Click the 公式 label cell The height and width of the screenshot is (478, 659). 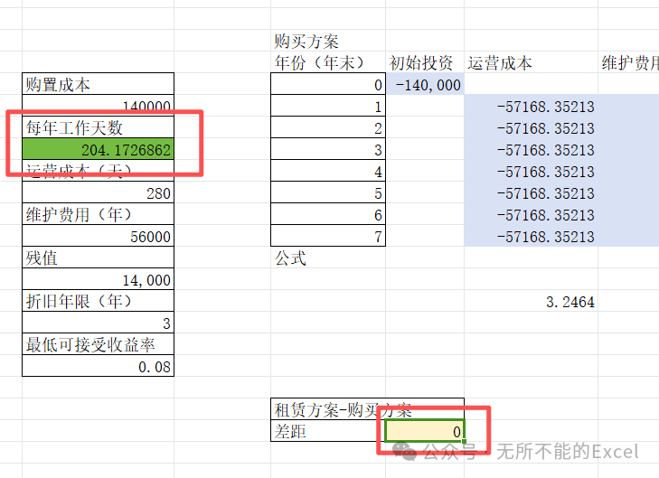click(x=328, y=258)
